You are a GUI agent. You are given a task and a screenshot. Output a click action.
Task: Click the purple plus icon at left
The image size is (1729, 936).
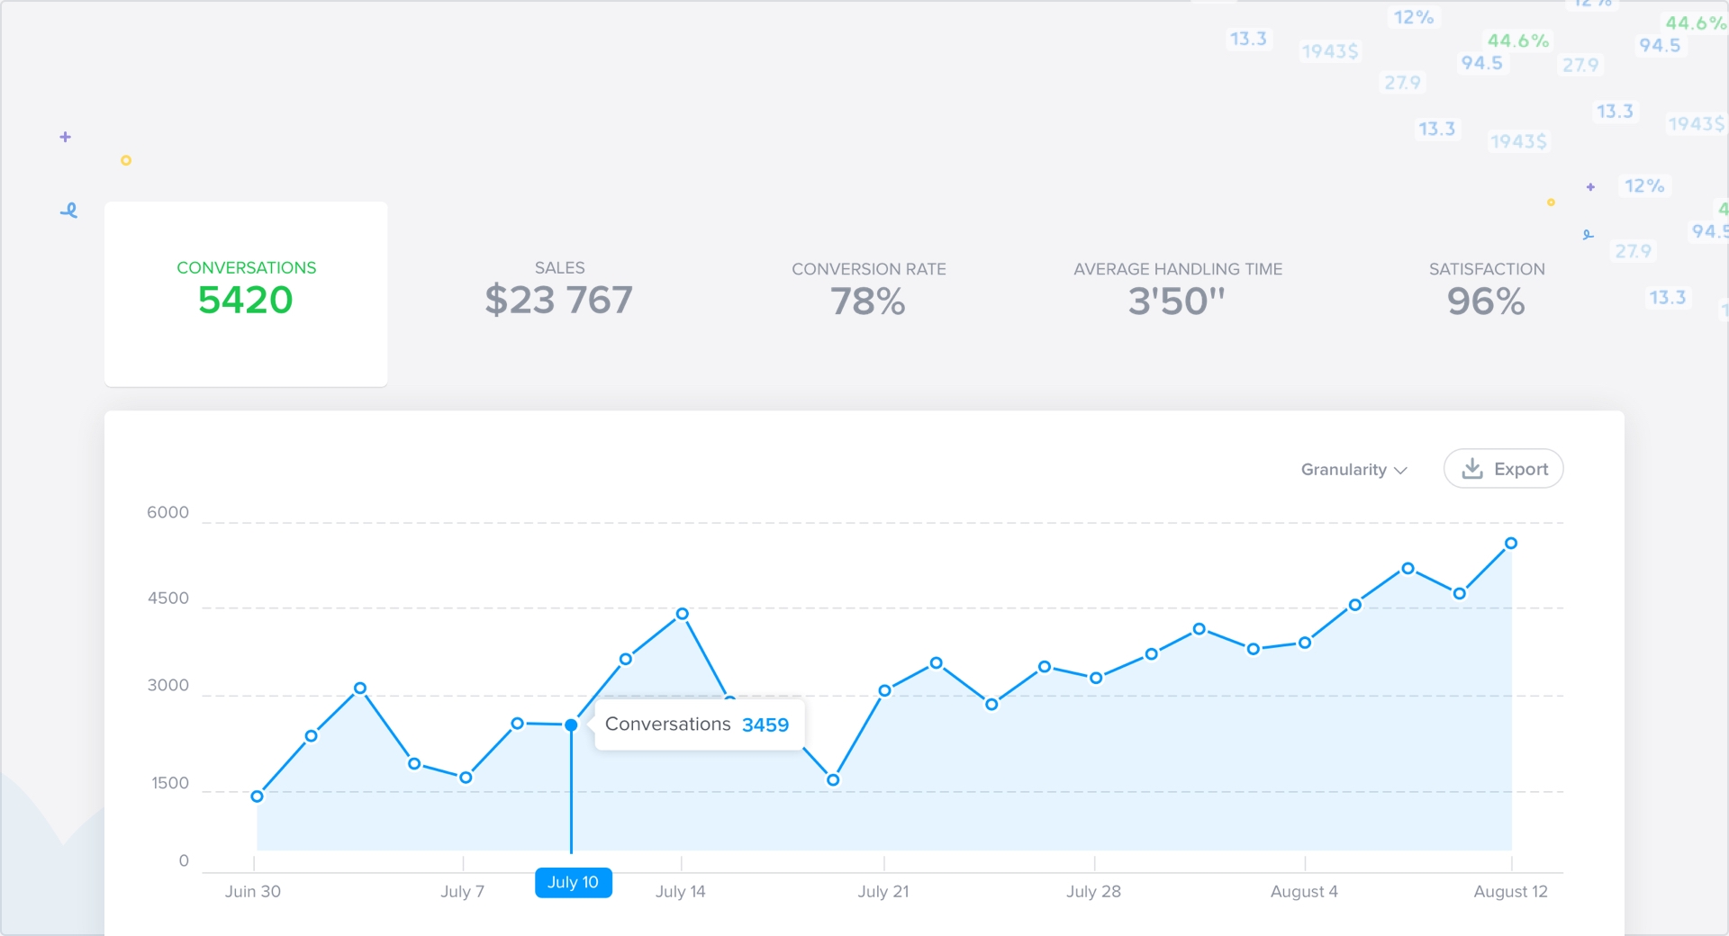65,137
